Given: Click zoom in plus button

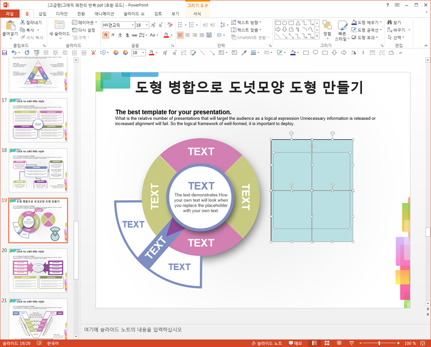Looking at the screenshot, I should coord(398,343).
